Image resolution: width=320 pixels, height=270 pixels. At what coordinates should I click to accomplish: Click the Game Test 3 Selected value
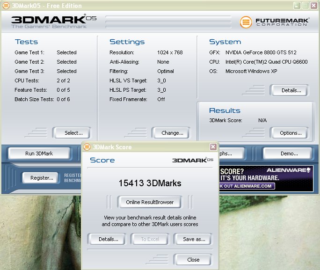[x=66, y=71]
